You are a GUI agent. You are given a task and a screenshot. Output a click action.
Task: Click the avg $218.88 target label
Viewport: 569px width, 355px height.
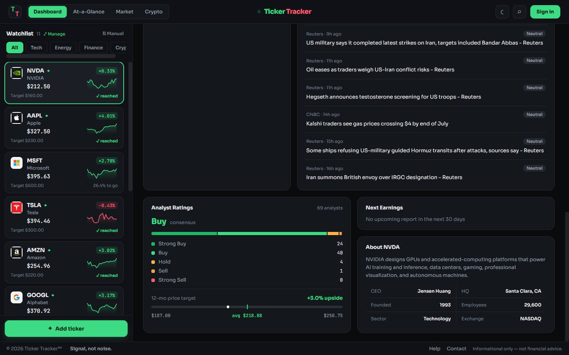(247, 316)
